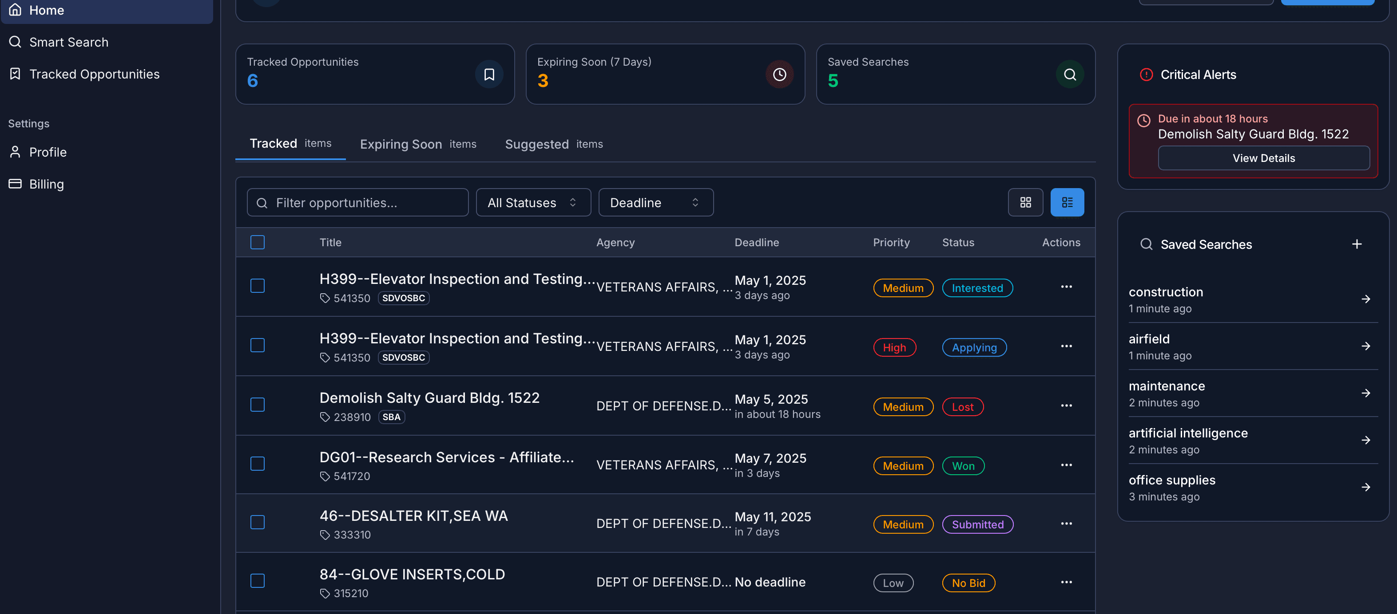Viewport: 1397px width, 614px height.
Task: Open actions menu for Interested Elevator row
Action: (1066, 287)
